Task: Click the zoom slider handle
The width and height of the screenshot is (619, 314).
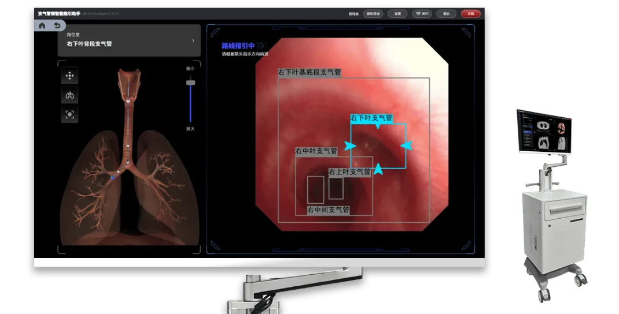Action: [191, 83]
